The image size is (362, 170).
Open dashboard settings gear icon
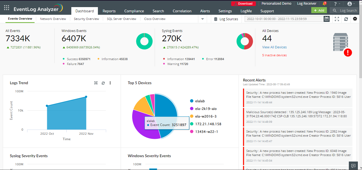(355, 19)
